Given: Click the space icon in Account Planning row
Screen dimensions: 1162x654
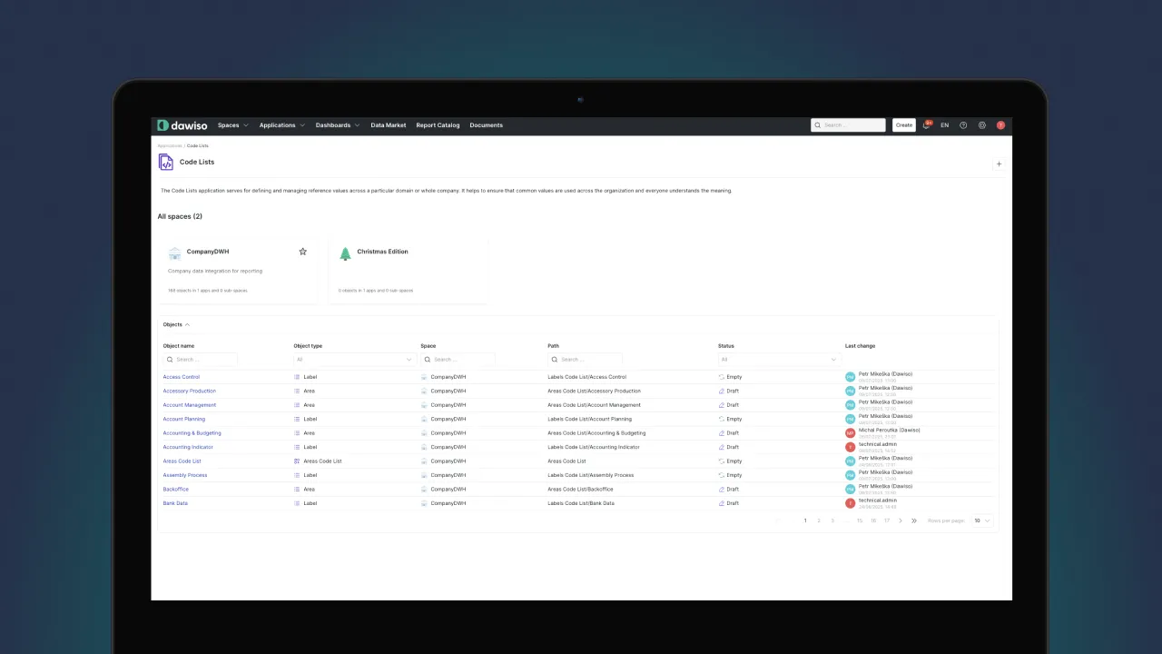Looking at the screenshot, I should (x=424, y=419).
